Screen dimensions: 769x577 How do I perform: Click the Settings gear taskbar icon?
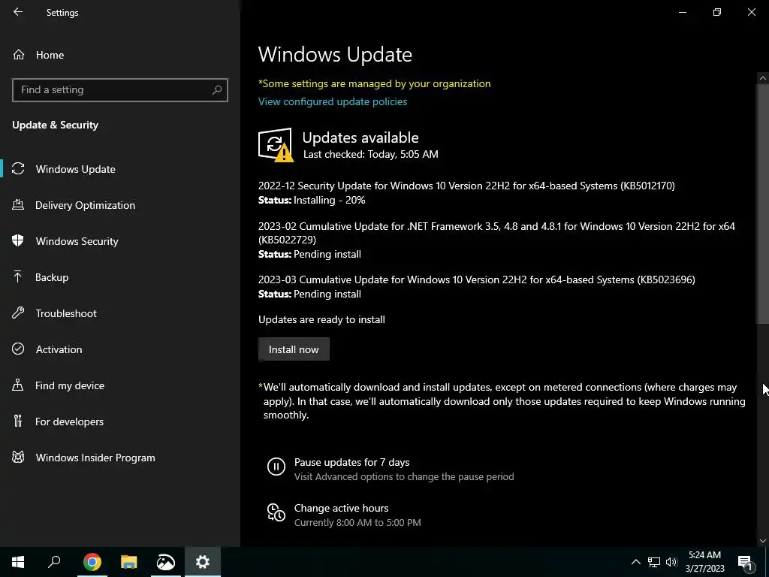point(203,562)
